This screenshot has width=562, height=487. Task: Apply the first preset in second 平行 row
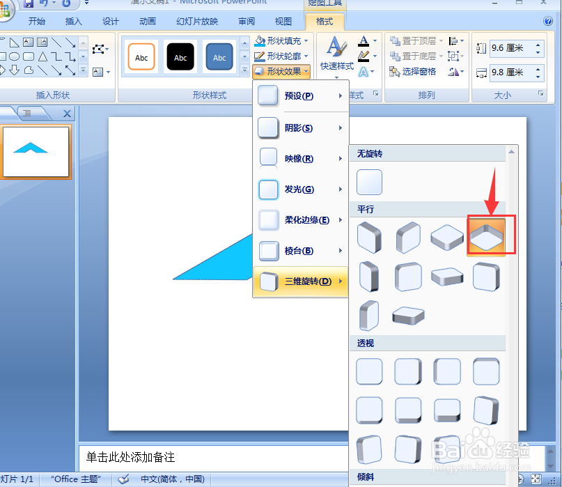click(369, 277)
